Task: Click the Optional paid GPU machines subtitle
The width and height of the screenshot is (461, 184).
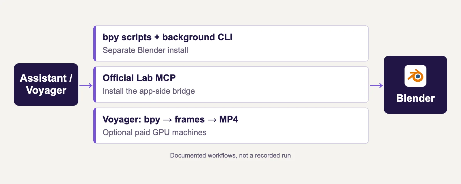Action: pos(154,133)
